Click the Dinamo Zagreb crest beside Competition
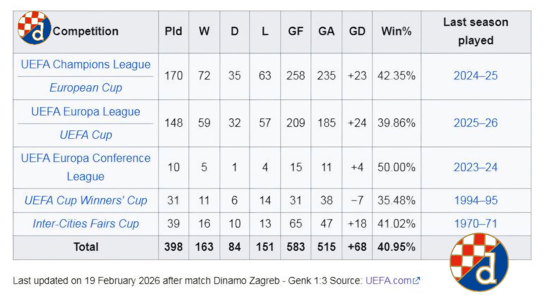545x296 pixels. click(34, 28)
